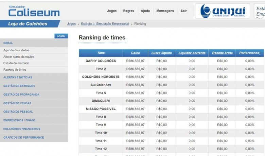Hide the sidebar with ocultar button
This screenshot has width=265, height=156.
[x=61, y=36]
